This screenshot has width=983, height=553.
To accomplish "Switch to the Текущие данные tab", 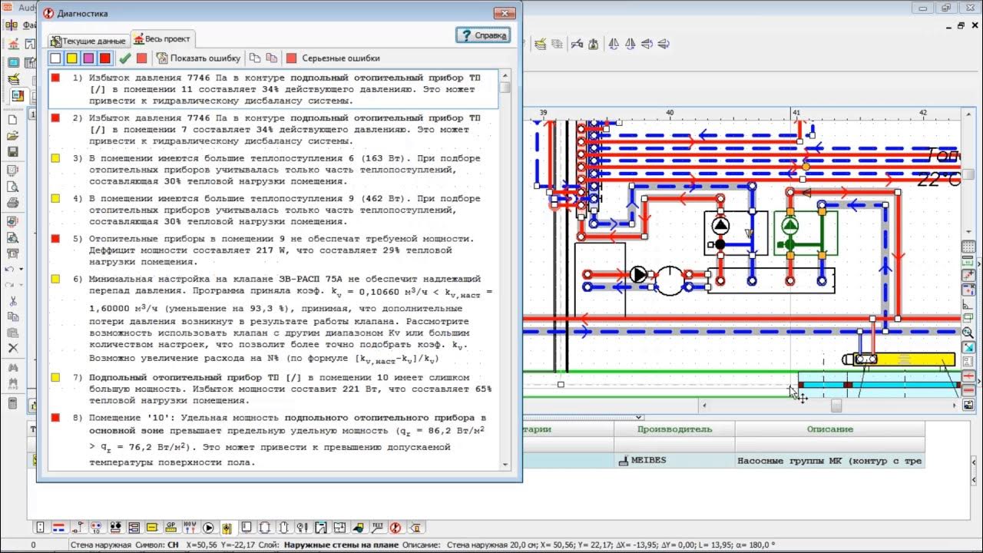I will [88, 40].
